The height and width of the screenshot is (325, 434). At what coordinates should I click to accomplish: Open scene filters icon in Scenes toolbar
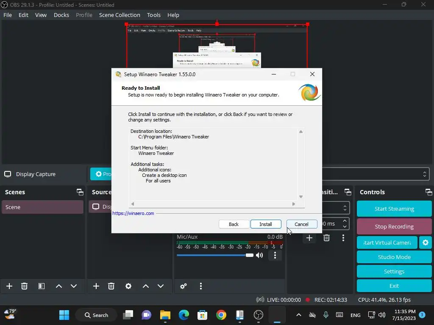pyautogui.click(x=42, y=286)
